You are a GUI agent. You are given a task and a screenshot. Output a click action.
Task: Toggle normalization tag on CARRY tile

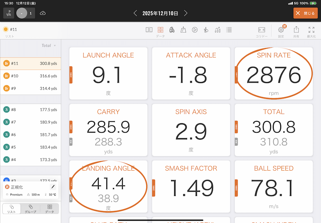point(71,127)
